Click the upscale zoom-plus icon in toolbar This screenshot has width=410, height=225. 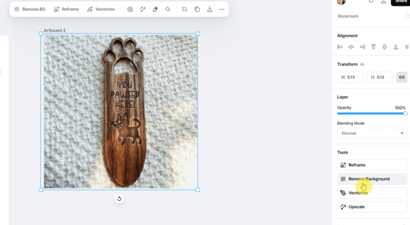pyautogui.click(x=130, y=9)
